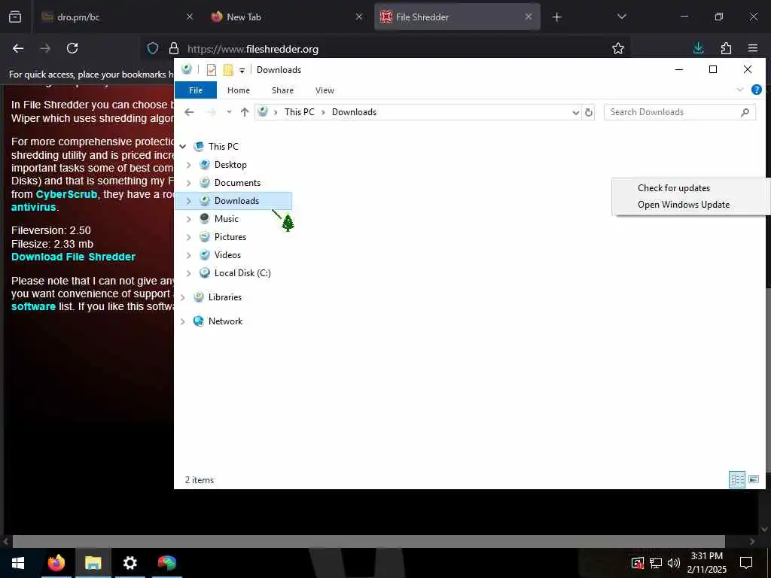The height and width of the screenshot is (578, 771).
Task: Open Firefox extensions puzzle icon
Action: (726, 48)
